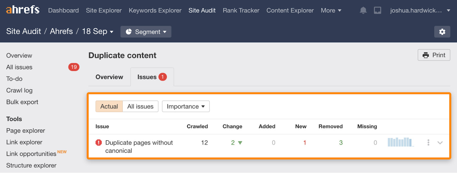
Task: Open Rank Tracker
Action: coord(241,11)
